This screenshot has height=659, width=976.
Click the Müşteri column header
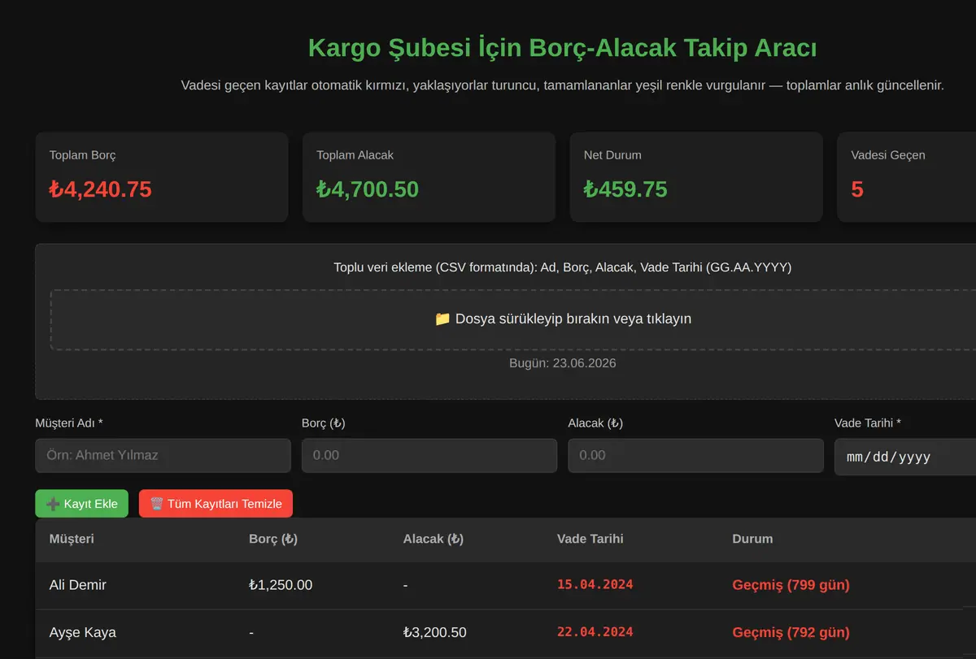(x=72, y=539)
